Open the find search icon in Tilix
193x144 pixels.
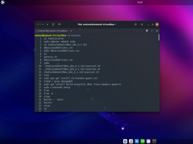point(135,24)
